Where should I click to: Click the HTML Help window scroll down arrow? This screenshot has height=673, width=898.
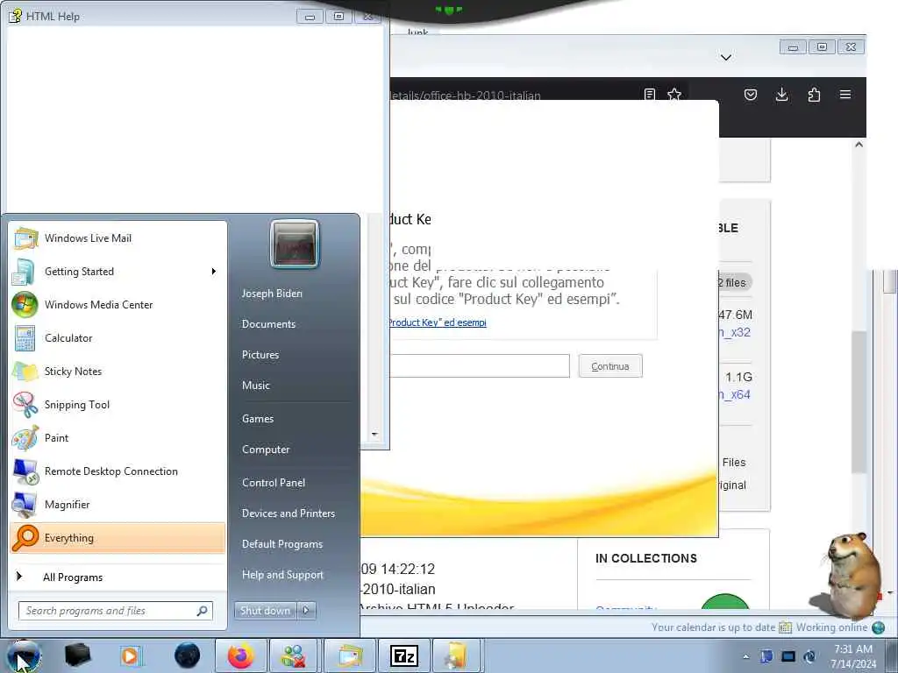[374, 435]
